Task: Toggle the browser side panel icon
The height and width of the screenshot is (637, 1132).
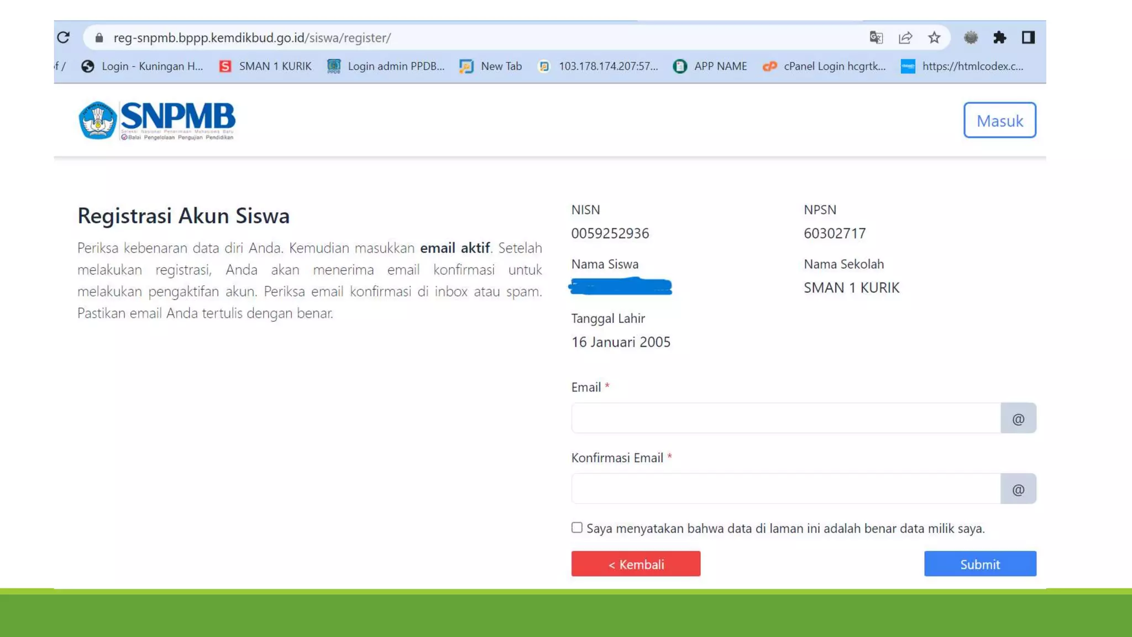Action: coord(1028,38)
